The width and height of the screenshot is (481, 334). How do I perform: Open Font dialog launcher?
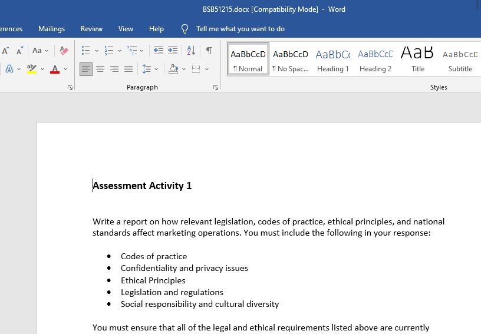(70, 87)
